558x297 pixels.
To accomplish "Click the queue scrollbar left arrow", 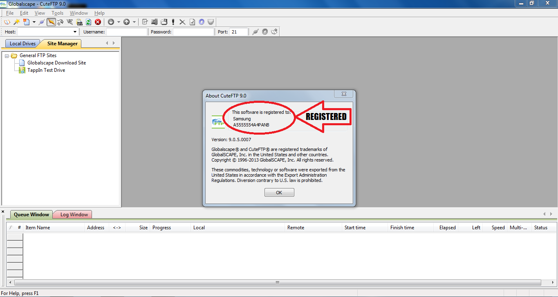I will tap(10, 282).
